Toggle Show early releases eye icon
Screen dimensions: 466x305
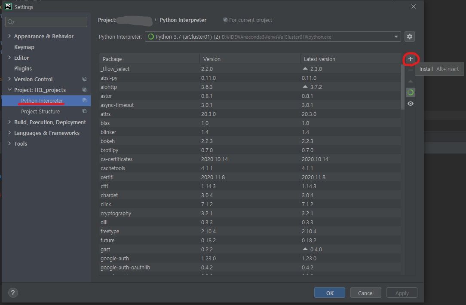point(411,104)
